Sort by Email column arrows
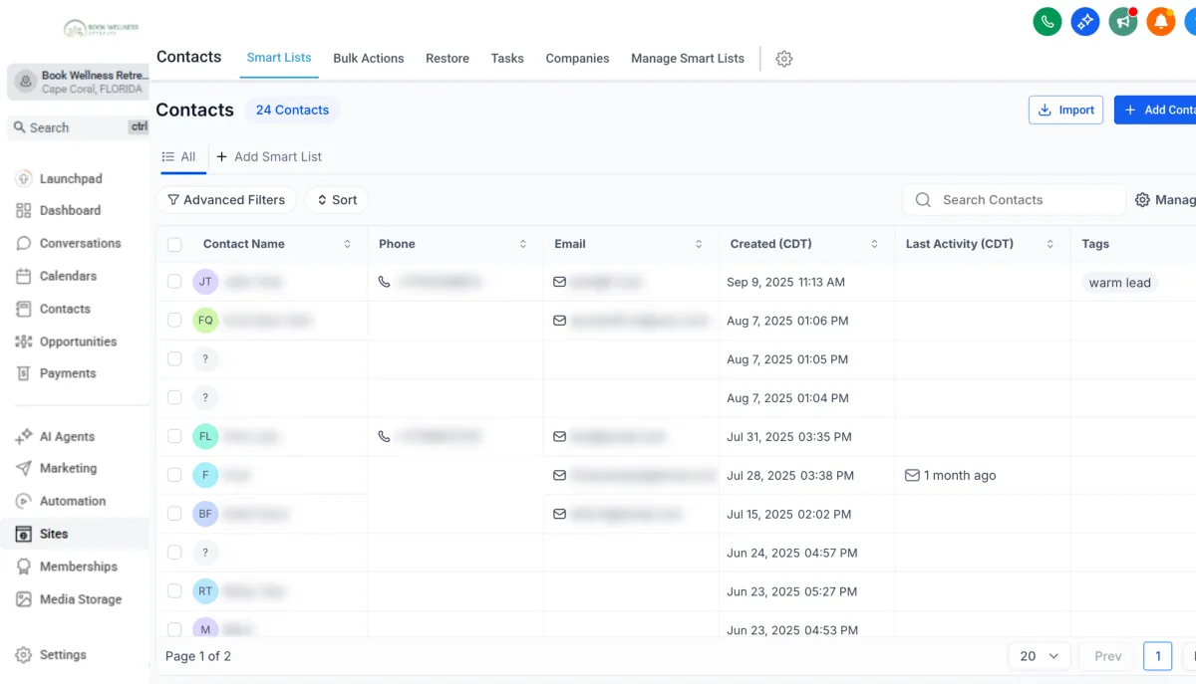Image resolution: width=1196 pixels, height=684 pixels. [x=699, y=244]
